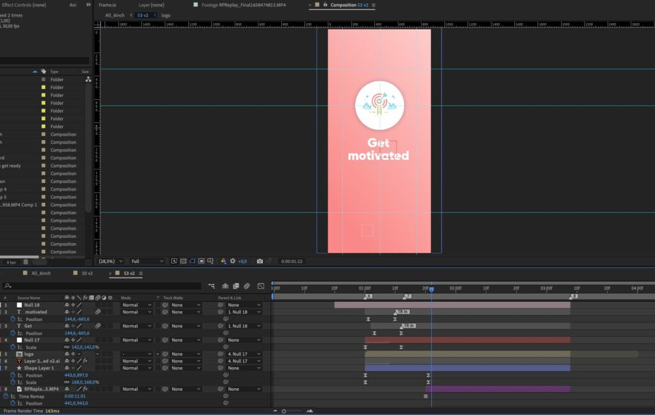Open the Footage RPReplay viewer tab
This screenshot has height=415, width=655.
click(244, 5)
